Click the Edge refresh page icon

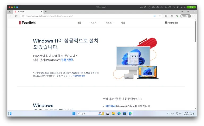click(x=16, y=16)
